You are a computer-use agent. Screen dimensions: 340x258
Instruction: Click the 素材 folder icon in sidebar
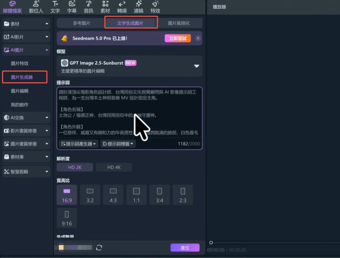pos(7,24)
